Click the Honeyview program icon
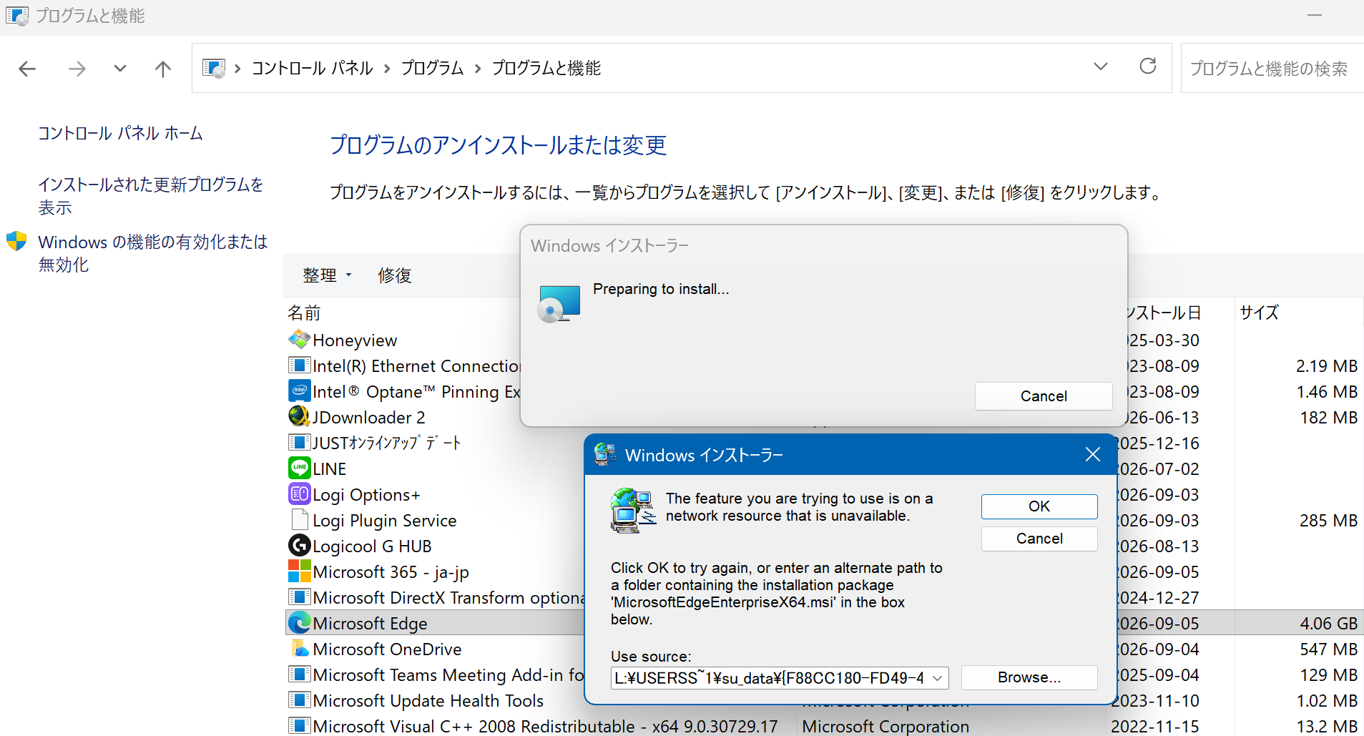The image size is (1364, 736). [299, 340]
